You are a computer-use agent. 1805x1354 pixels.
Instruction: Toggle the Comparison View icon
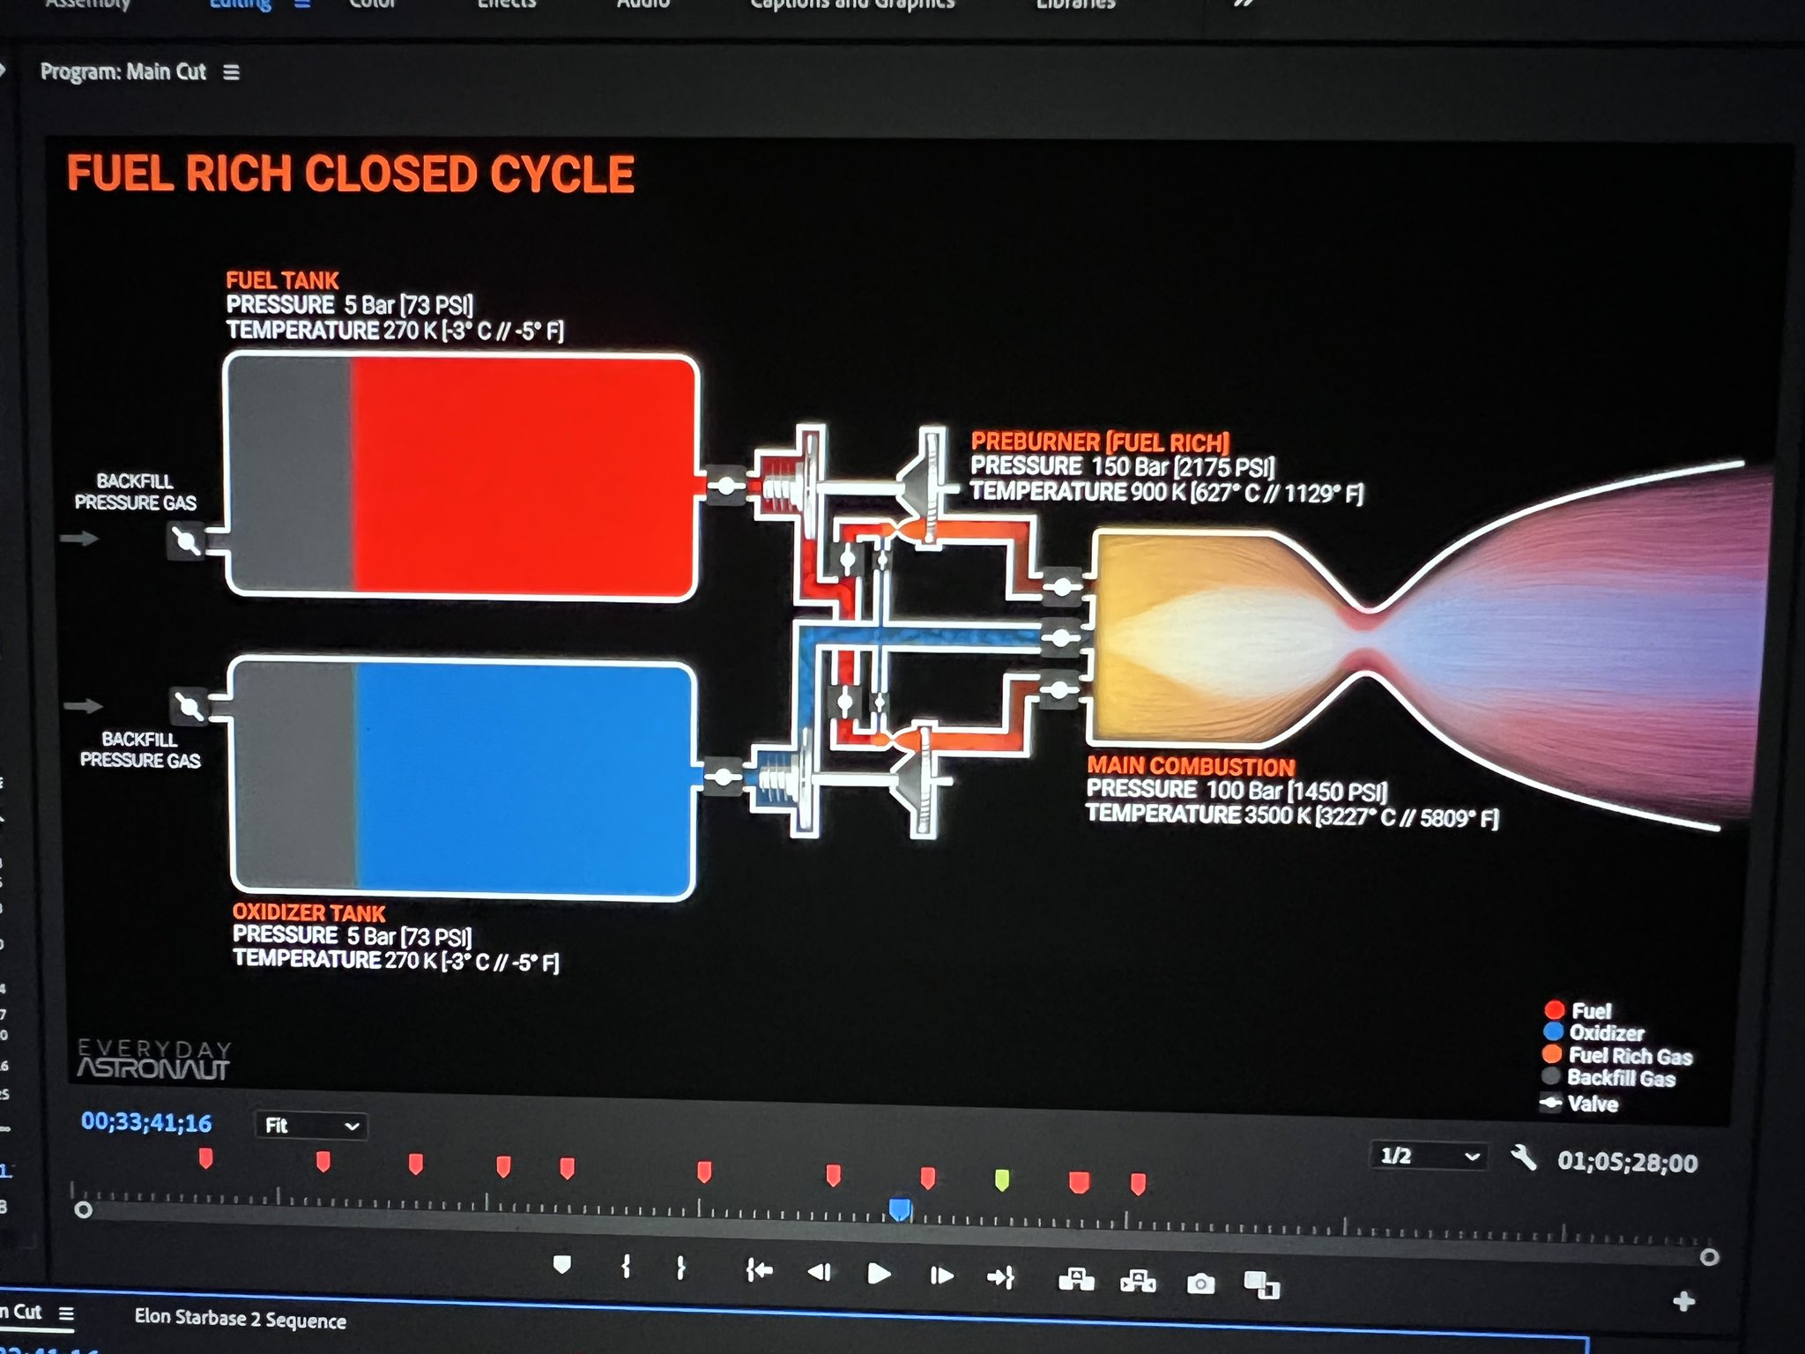point(1261,1285)
